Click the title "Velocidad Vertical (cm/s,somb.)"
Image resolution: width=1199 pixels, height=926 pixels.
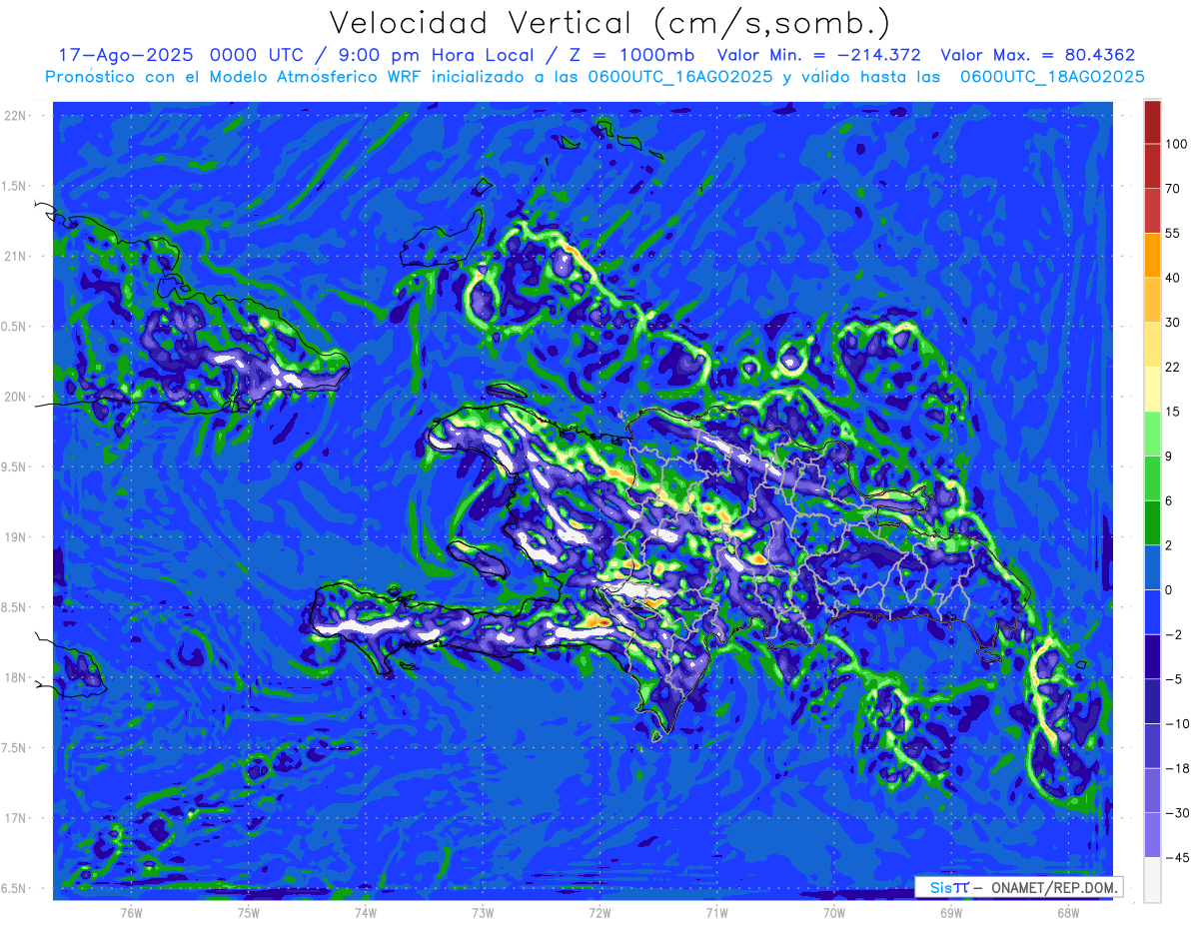click(x=609, y=24)
